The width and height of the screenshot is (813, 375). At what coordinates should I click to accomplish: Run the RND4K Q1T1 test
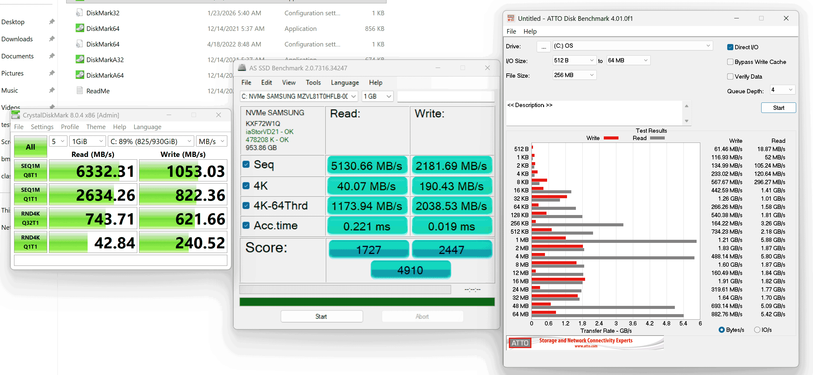click(x=30, y=242)
